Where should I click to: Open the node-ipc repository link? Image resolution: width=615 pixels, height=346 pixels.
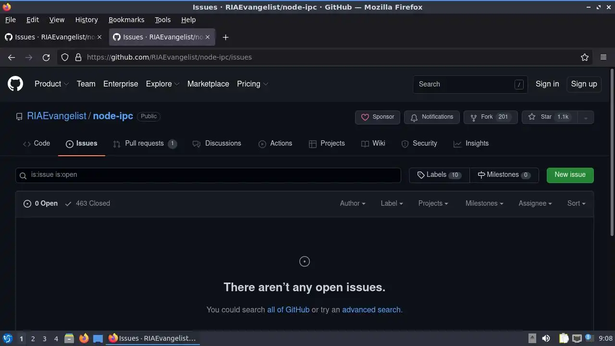pyautogui.click(x=113, y=116)
